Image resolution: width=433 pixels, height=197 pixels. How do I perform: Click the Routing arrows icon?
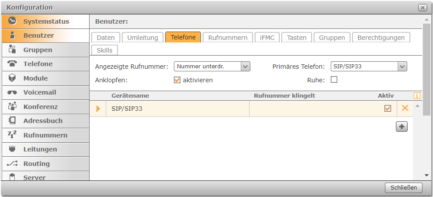[12, 163]
